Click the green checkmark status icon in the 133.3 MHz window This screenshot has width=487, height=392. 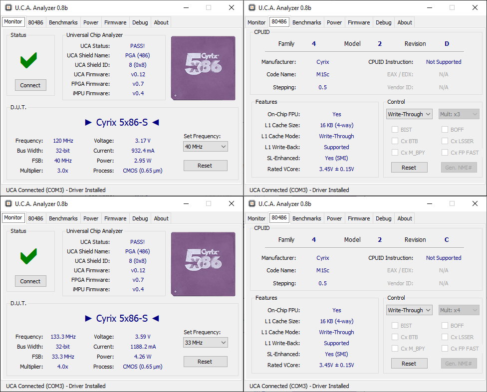pos(28,256)
